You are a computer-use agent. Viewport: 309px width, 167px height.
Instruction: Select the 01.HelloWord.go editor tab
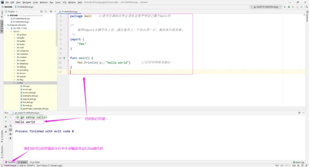69,11
